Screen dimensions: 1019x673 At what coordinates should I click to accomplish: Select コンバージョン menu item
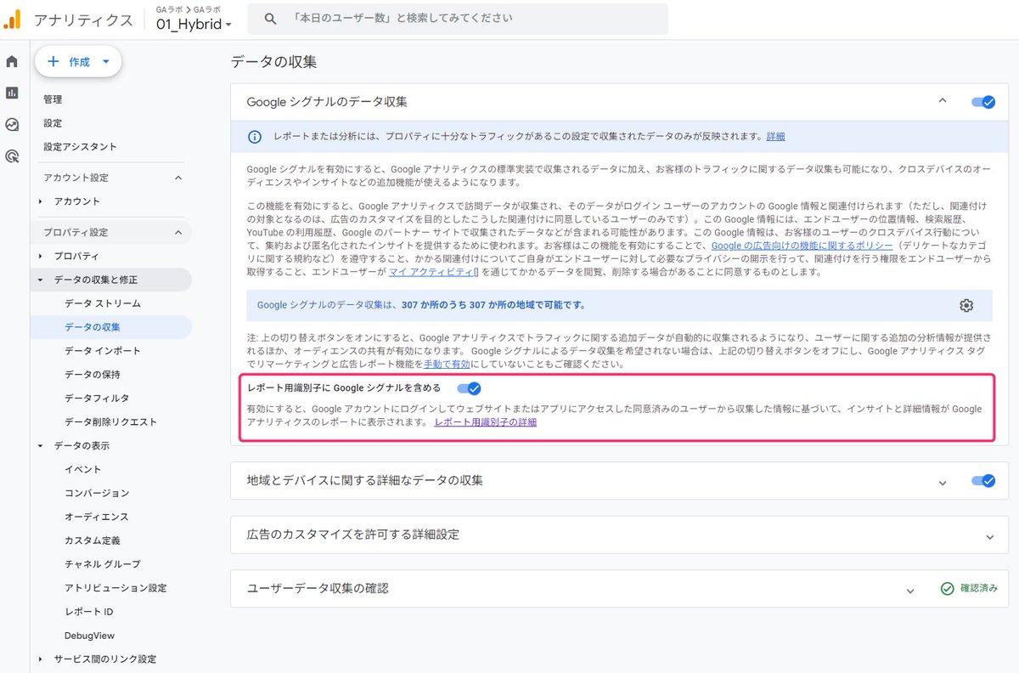[97, 493]
